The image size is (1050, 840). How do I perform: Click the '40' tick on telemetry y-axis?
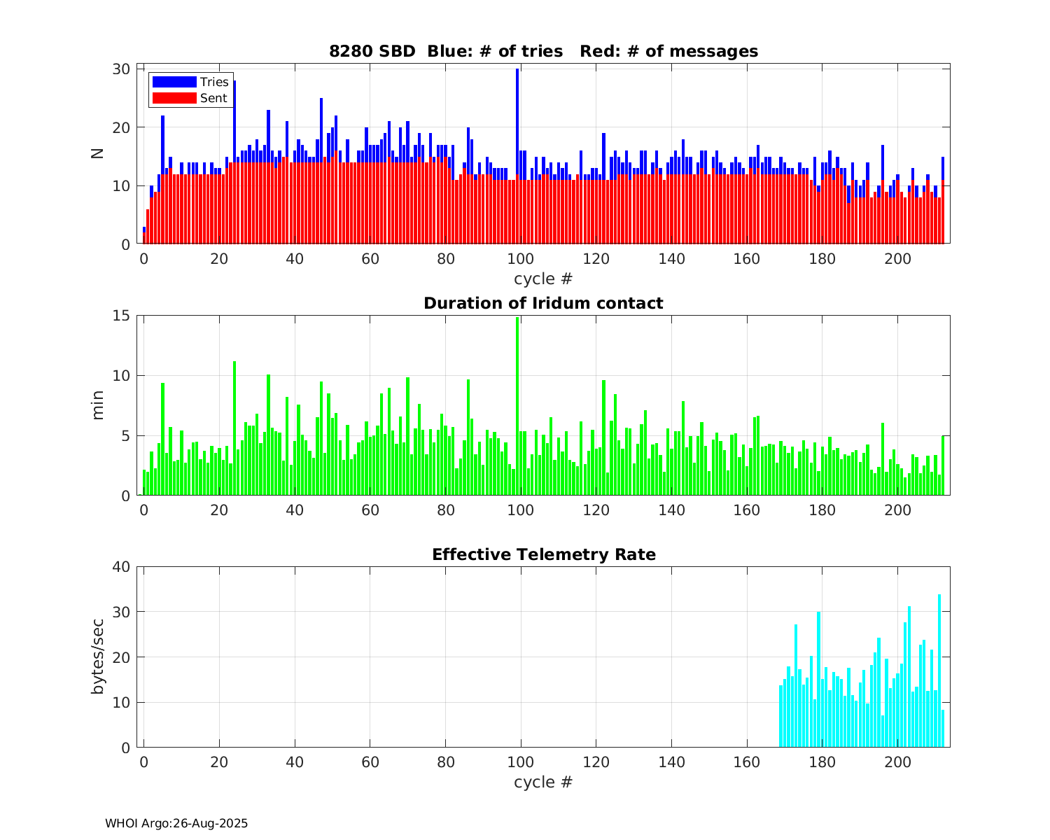(122, 567)
